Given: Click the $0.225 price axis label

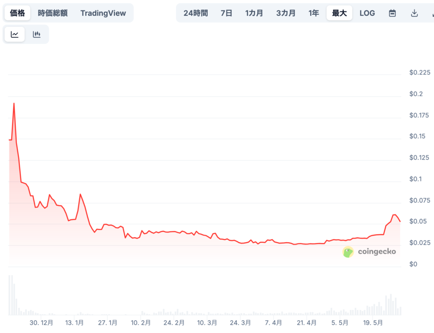Looking at the screenshot, I should (420, 72).
